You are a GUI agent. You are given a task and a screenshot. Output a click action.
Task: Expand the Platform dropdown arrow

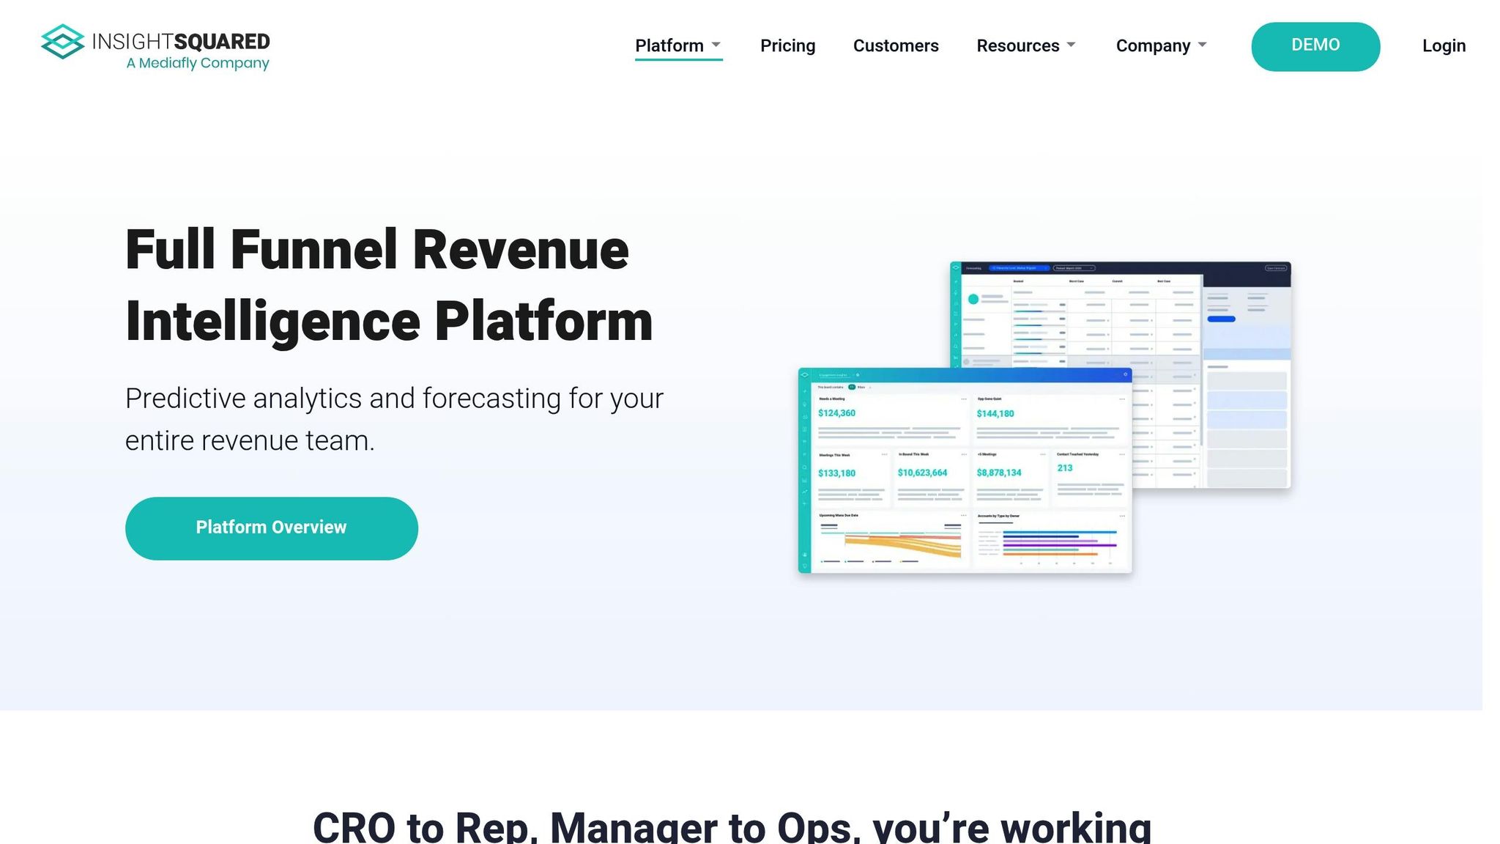(716, 45)
